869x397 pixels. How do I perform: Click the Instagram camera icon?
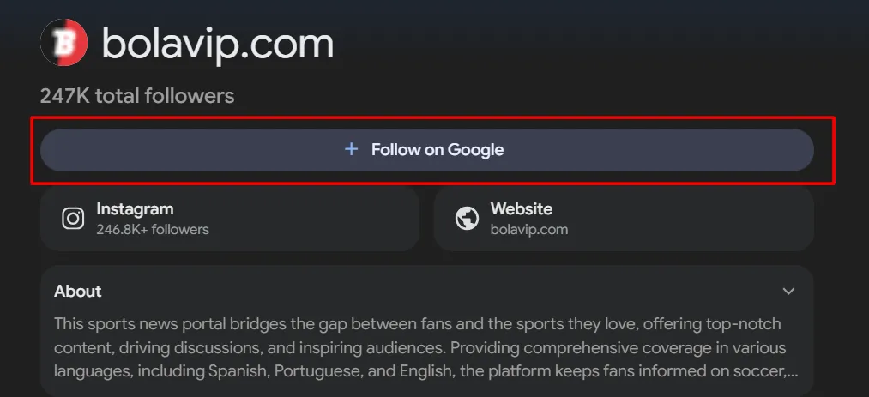tap(73, 219)
